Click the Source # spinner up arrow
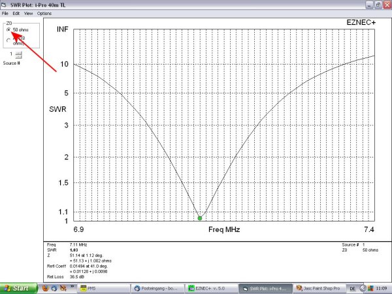Viewport: 392px width, 294px height. click(x=18, y=52)
